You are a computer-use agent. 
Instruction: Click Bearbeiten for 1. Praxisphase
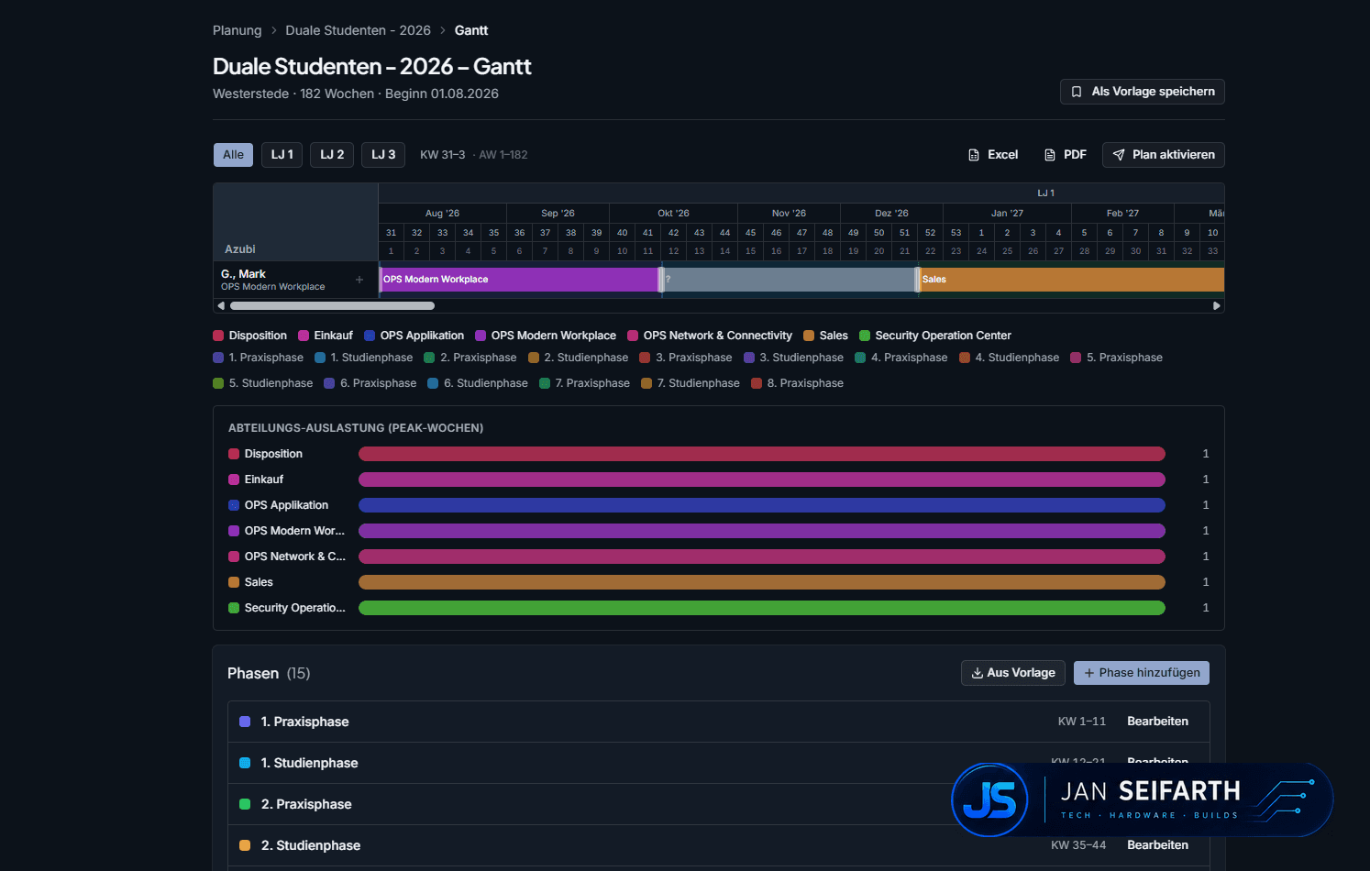1157,722
